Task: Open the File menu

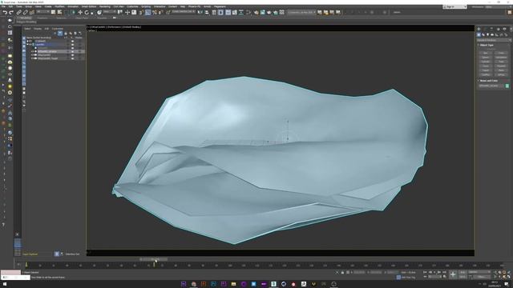Action: pos(3,6)
